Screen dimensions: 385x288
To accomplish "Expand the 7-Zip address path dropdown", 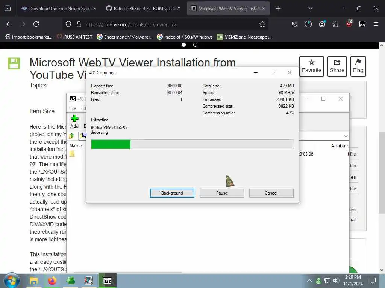I will [x=346, y=136].
